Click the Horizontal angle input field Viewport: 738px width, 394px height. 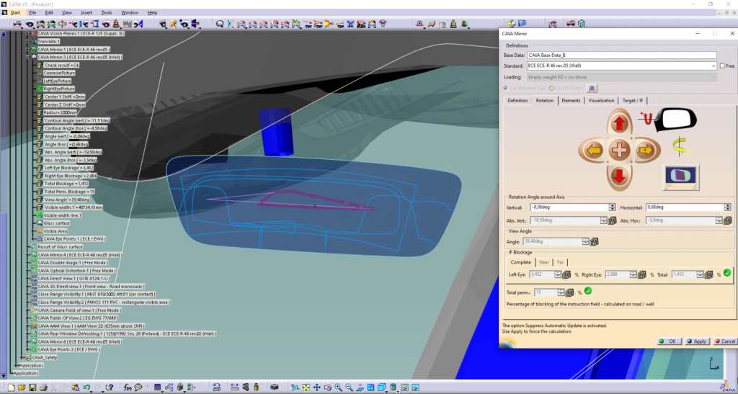685,207
